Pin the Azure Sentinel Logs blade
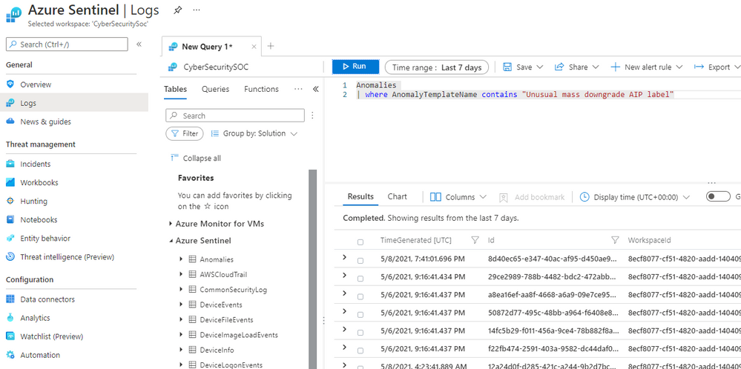Image resolution: width=741 pixels, height=369 pixels. (178, 10)
